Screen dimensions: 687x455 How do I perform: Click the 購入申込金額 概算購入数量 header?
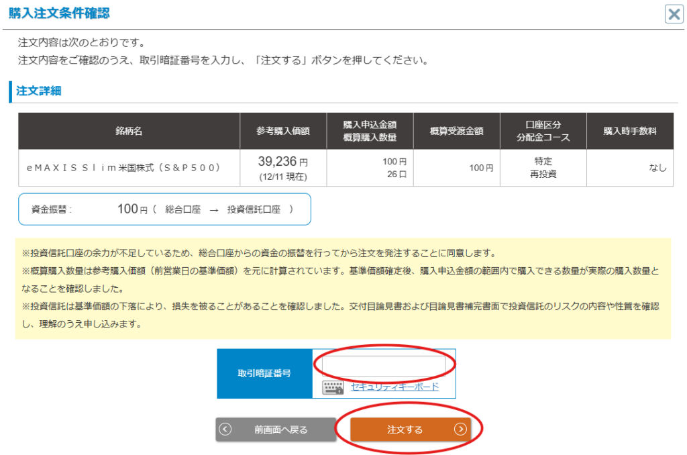coord(369,131)
